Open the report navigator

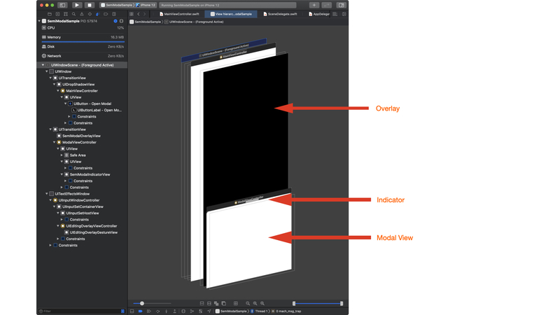[x=114, y=14]
